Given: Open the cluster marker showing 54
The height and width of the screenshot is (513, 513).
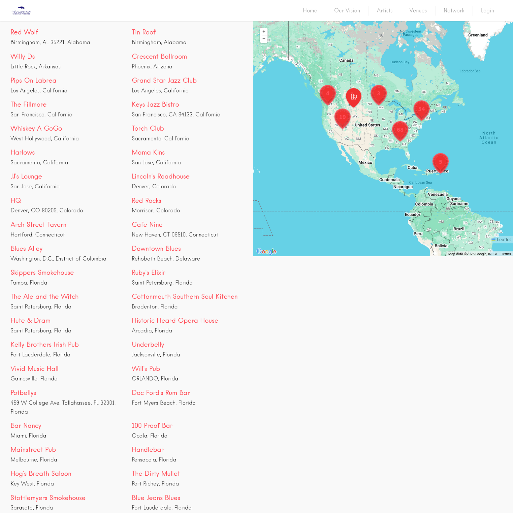Looking at the screenshot, I should [421, 110].
